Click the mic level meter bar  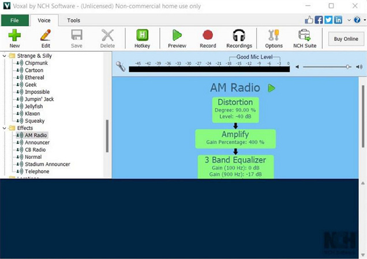(209, 69)
